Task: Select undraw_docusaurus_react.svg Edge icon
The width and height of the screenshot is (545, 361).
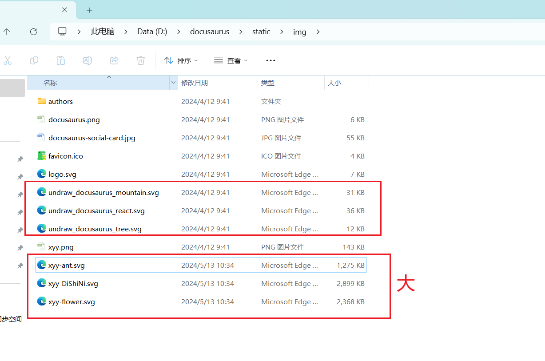Action: 42,210
